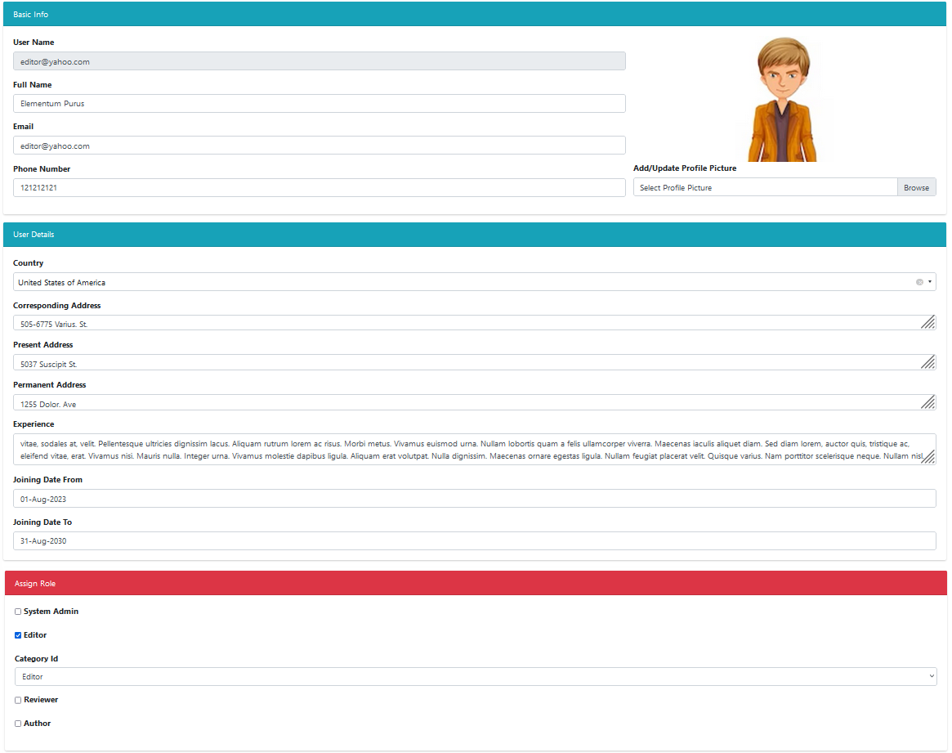Check the System Admin checkbox
Screen dimensions: 952x753
(17, 611)
